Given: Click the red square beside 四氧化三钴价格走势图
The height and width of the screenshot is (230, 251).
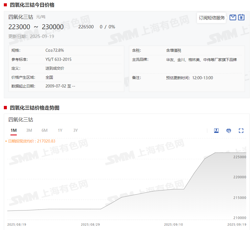Looking at the screenshot, I should (5, 108).
